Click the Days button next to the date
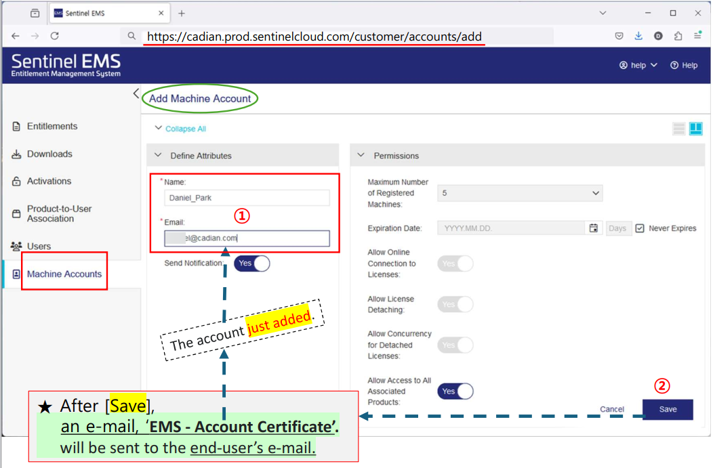The width and height of the screenshot is (713, 468). [617, 228]
